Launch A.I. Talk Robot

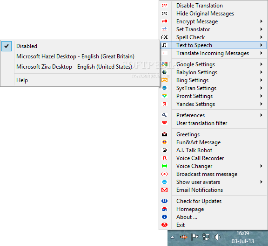(x=213, y=150)
